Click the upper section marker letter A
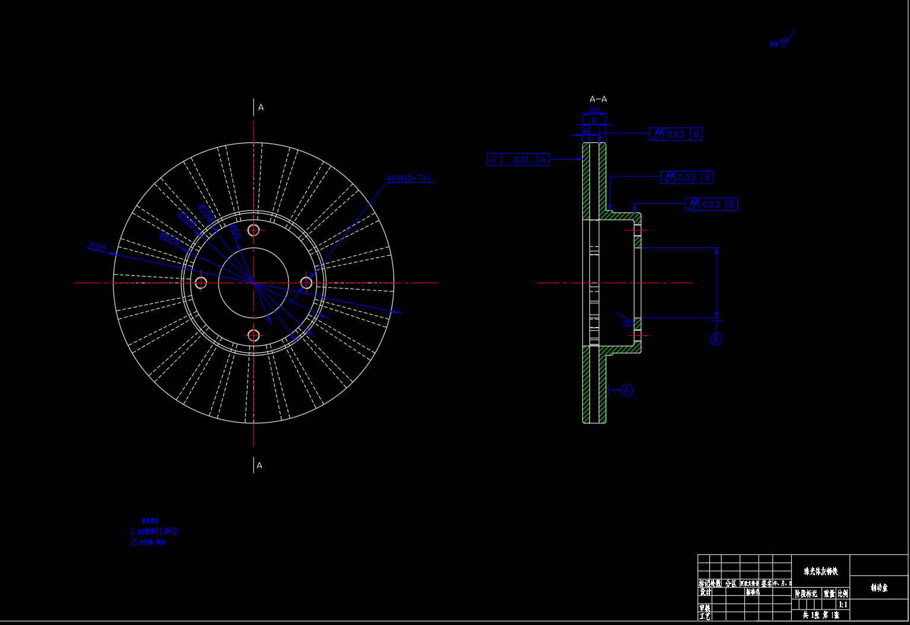The height and width of the screenshot is (625, 910). tap(261, 107)
